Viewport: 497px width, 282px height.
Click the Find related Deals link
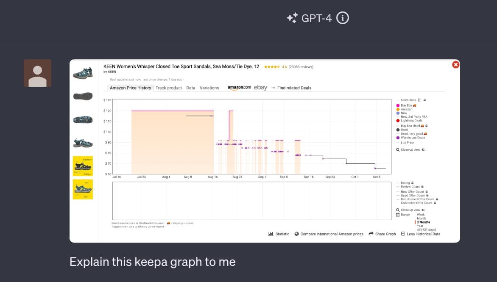(x=294, y=88)
